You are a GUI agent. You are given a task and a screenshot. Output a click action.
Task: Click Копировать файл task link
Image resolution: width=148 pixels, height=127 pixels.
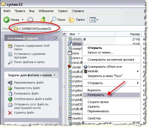(26, 93)
